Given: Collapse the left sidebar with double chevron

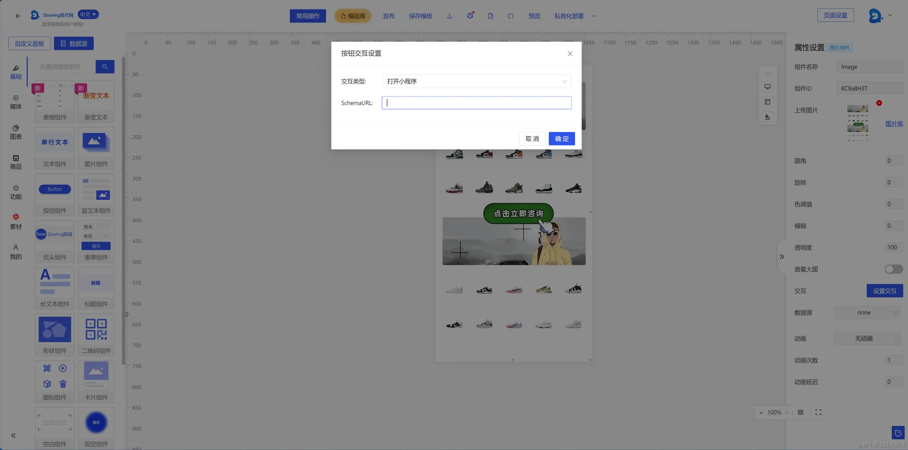Looking at the screenshot, I should (x=14, y=435).
